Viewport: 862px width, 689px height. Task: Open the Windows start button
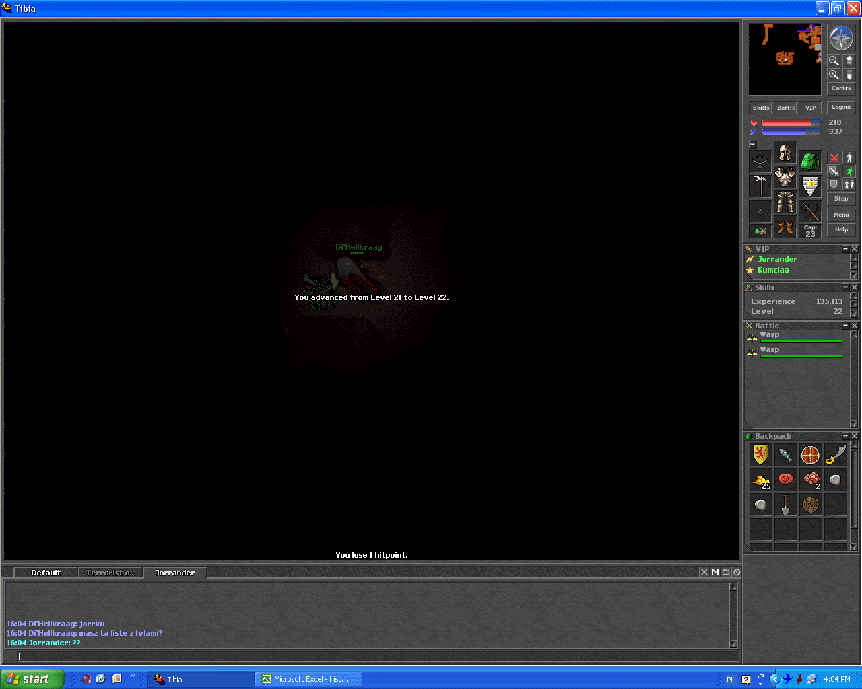[32, 679]
